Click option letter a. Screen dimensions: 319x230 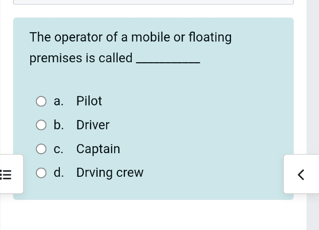[58, 101]
